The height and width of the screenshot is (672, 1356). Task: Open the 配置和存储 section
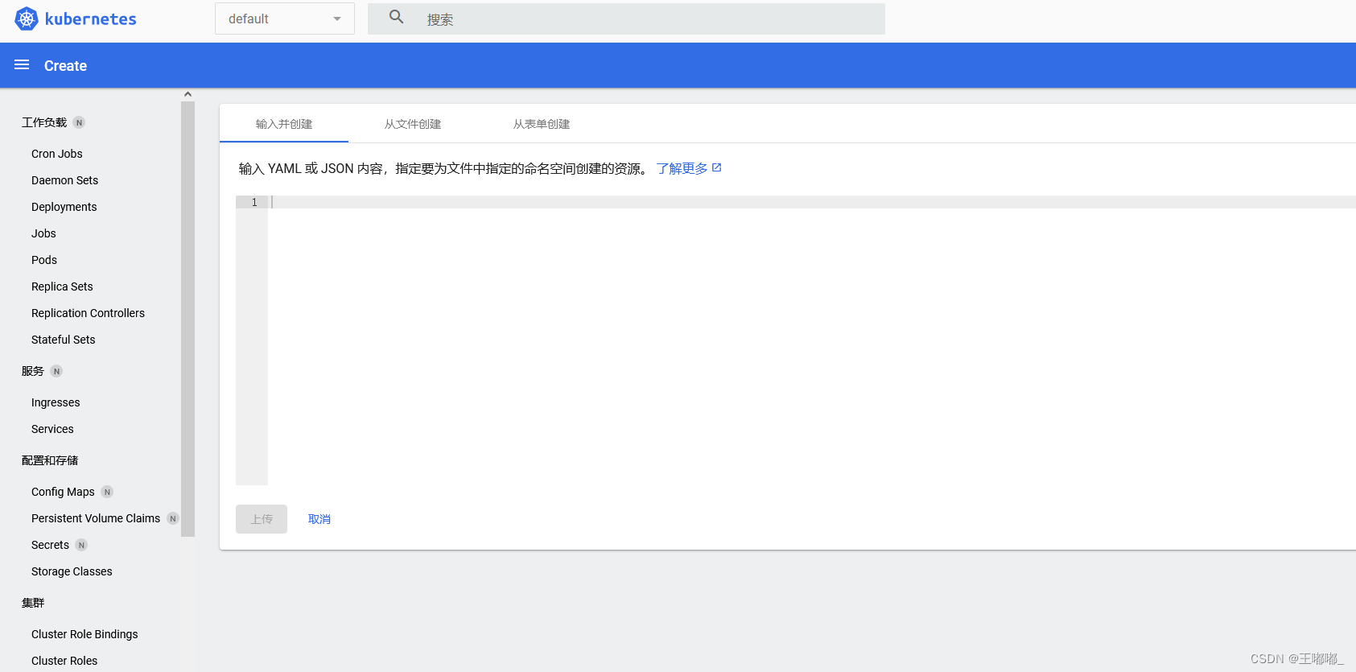tap(50, 460)
